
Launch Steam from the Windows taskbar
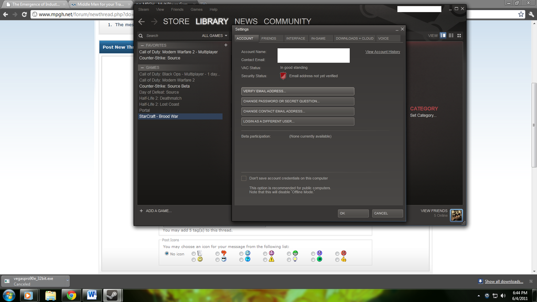113,295
